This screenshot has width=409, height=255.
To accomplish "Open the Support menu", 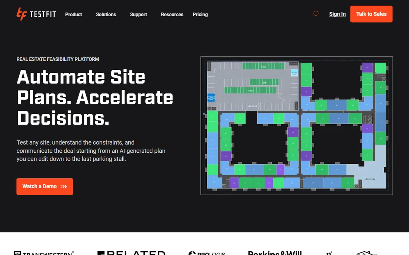I will tap(139, 14).
